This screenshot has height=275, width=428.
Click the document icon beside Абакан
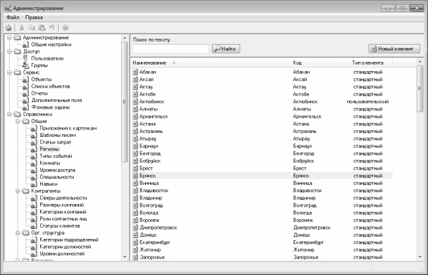[136, 72]
